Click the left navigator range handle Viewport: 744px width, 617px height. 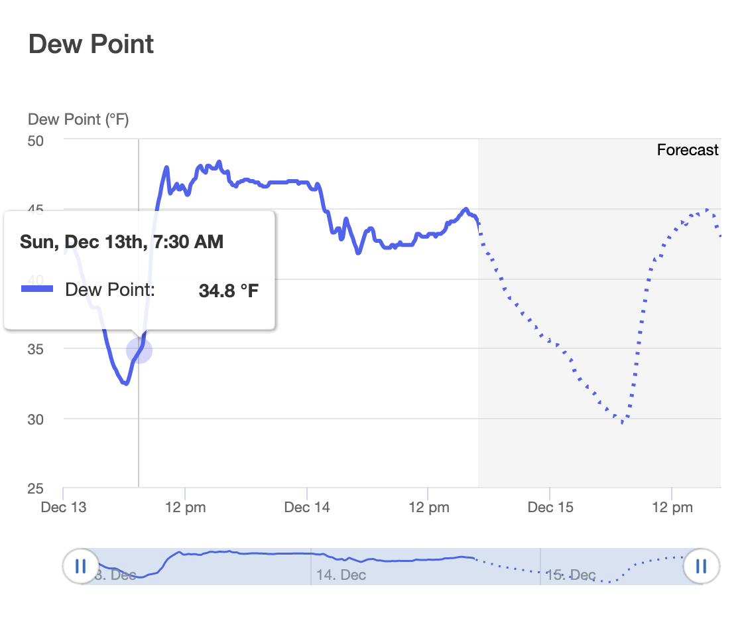80,567
